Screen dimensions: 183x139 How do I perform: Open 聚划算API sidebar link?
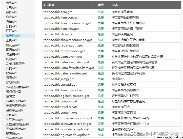coord(13,82)
